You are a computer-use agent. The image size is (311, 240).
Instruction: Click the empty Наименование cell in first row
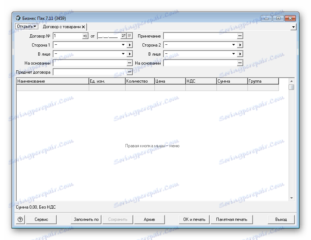tap(53, 88)
